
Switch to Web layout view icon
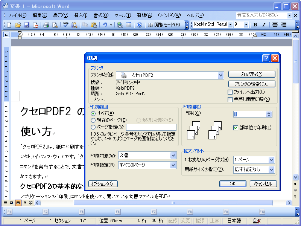[x=12, y=203]
